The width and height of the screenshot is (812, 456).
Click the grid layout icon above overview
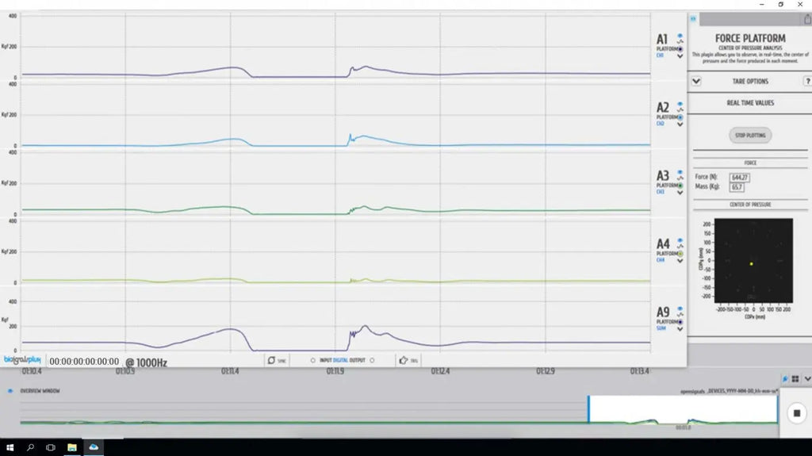click(795, 380)
